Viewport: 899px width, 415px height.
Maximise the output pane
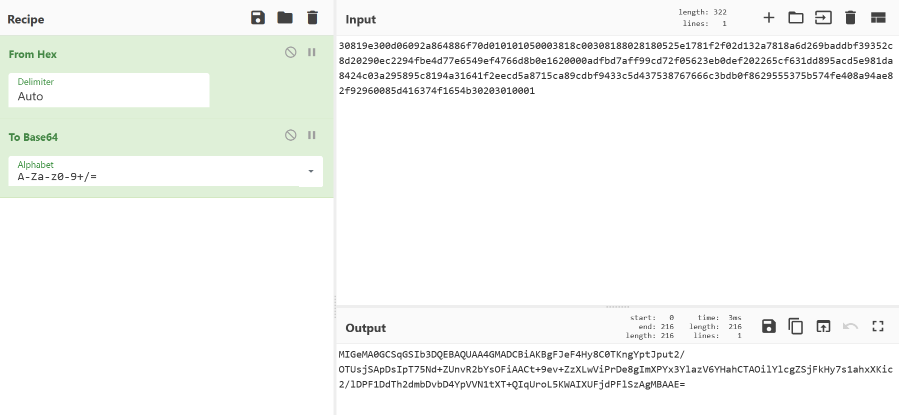pos(878,327)
